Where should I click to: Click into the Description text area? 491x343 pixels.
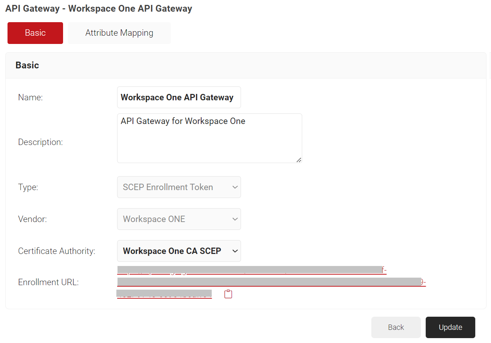point(209,138)
